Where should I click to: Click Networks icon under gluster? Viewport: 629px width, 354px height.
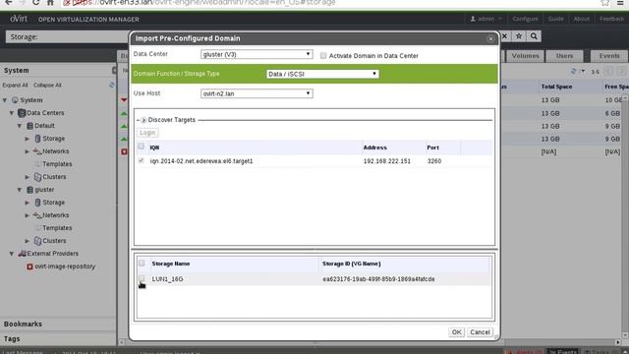[x=37, y=215]
